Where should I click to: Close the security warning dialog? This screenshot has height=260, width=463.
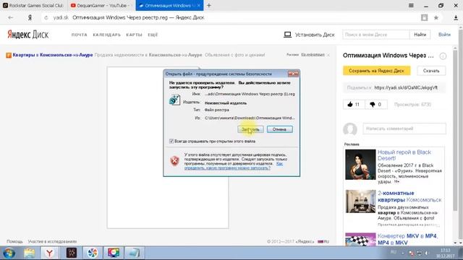pyautogui.click(x=293, y=74)
